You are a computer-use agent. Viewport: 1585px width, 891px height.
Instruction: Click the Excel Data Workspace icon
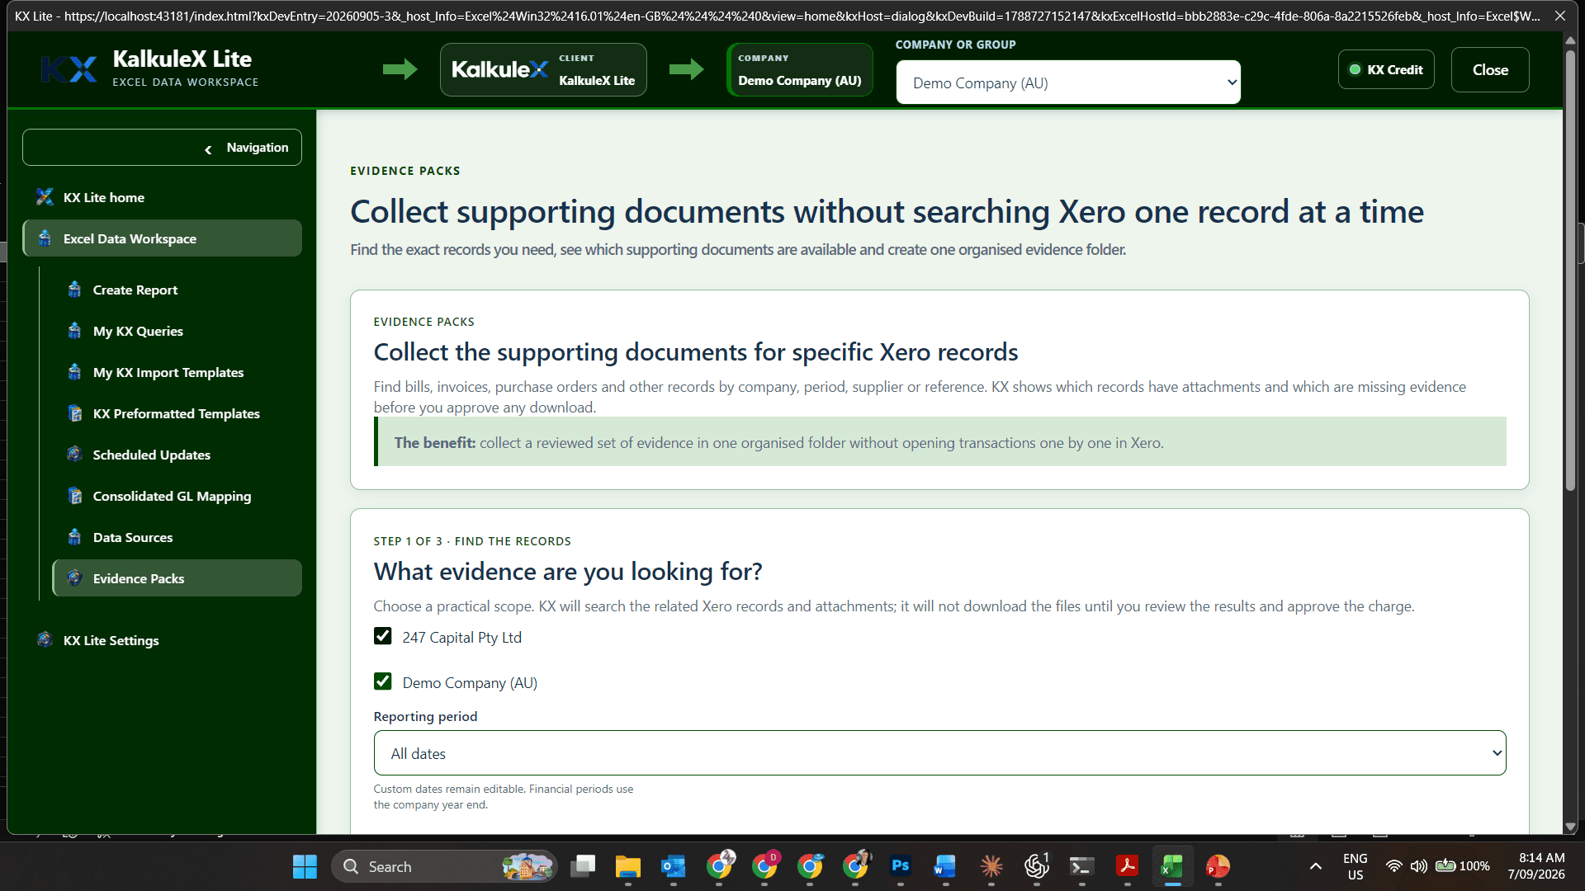45,238
